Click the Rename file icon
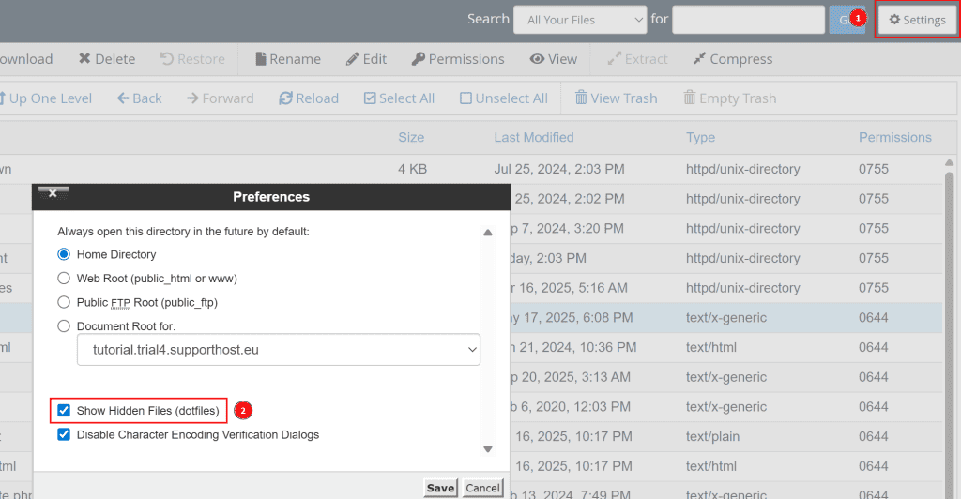Image resolution: width=961 pixels, height=499 pixels. tap(260, 59)
